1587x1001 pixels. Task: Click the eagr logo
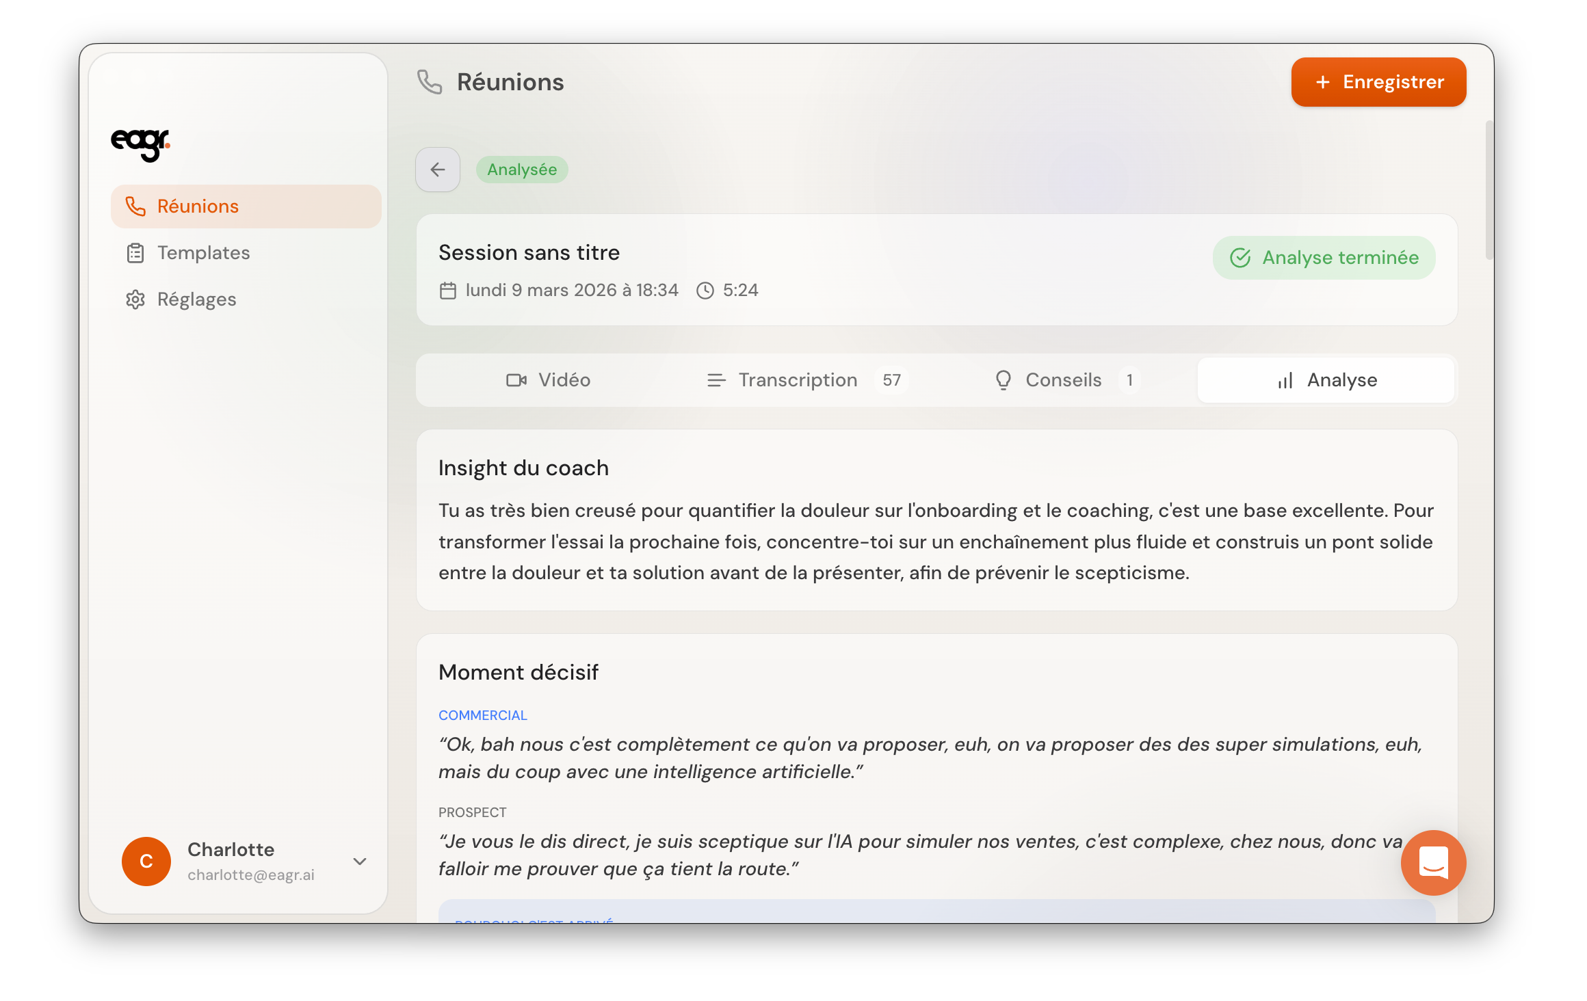[140, 144]
